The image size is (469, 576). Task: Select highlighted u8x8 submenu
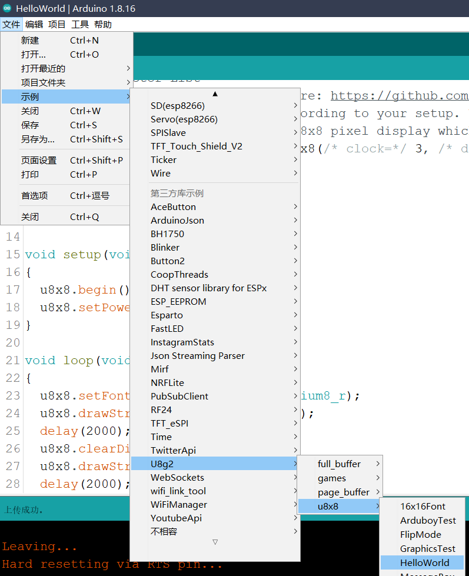[340, 506]
